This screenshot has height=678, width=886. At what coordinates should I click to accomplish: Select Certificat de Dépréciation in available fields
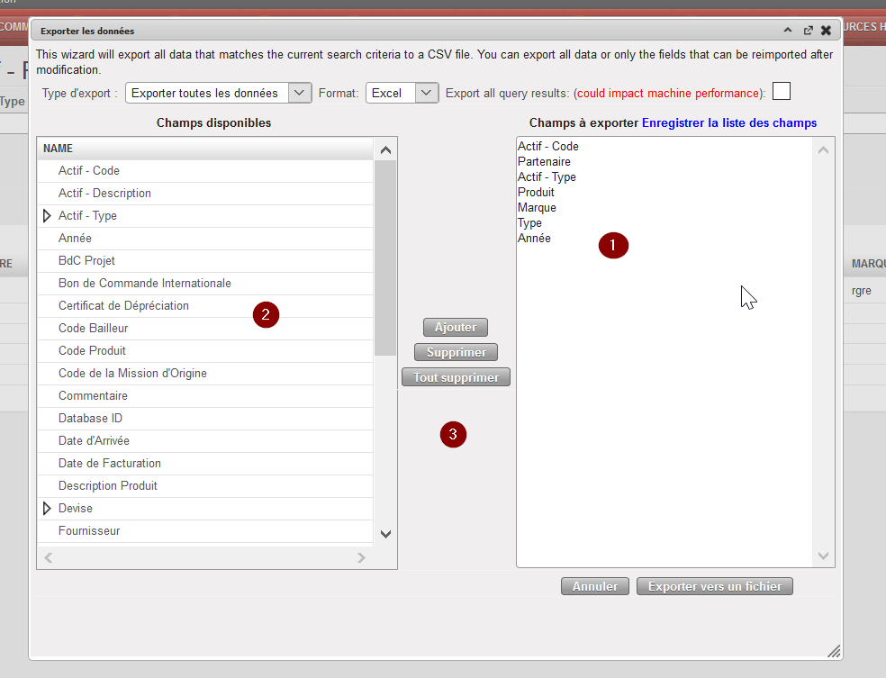point(123,306)
